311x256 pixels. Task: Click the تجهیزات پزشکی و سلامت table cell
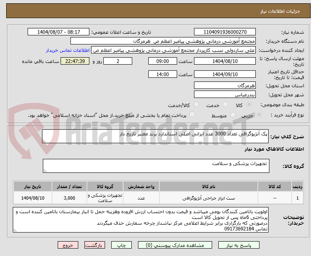[x=105, y=198]
